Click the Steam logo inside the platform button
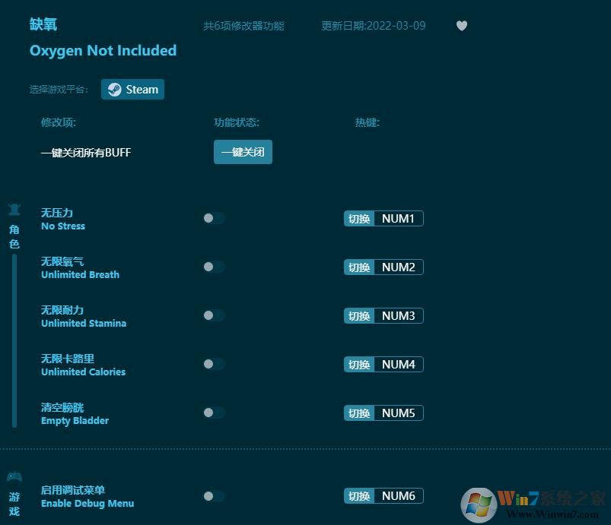Viewport: 611px width, 525px height. pos(113,89)
